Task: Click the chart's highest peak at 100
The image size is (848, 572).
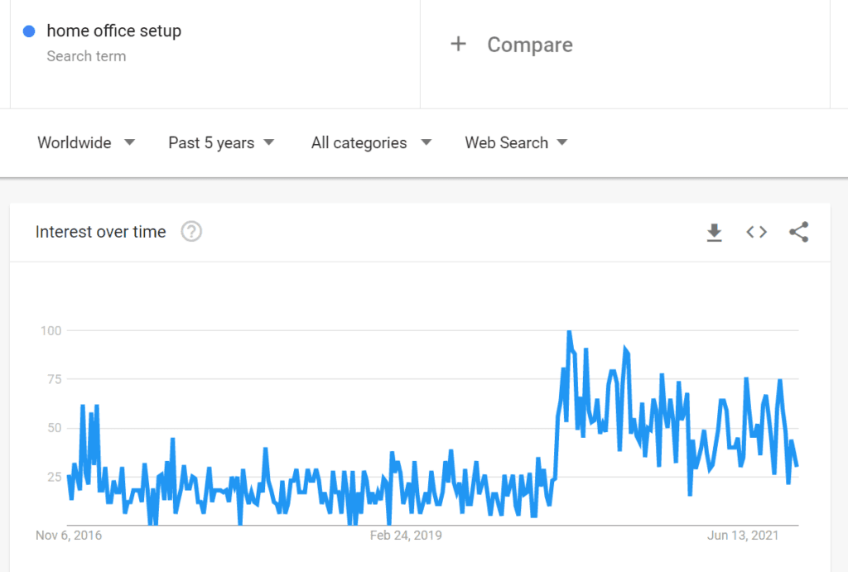Action: click(568, 332)
